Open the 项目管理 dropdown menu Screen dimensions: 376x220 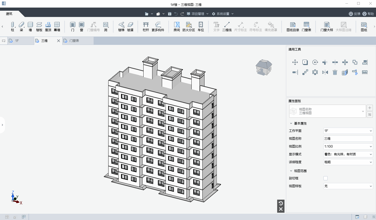click(198, 14)
